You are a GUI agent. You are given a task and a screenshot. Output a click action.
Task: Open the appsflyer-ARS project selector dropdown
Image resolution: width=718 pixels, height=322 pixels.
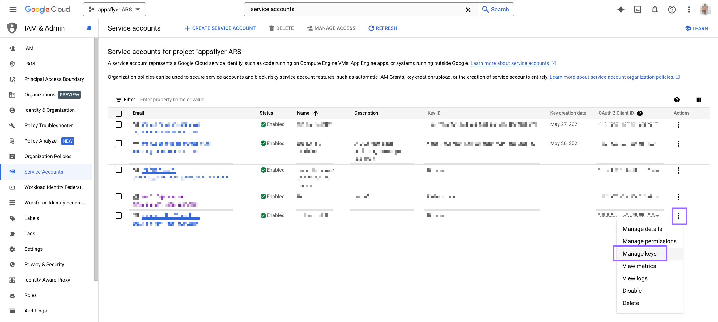(114, 10)
